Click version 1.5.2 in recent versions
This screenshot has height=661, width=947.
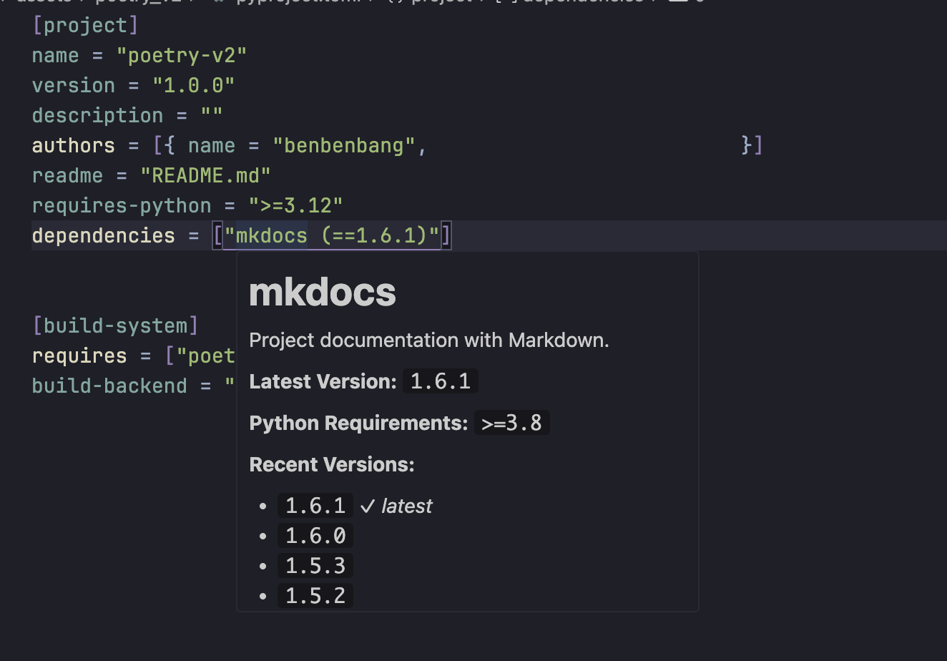315,596
